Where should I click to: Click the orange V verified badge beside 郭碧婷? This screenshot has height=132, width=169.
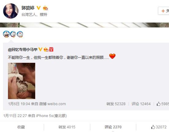pos(39,8)
